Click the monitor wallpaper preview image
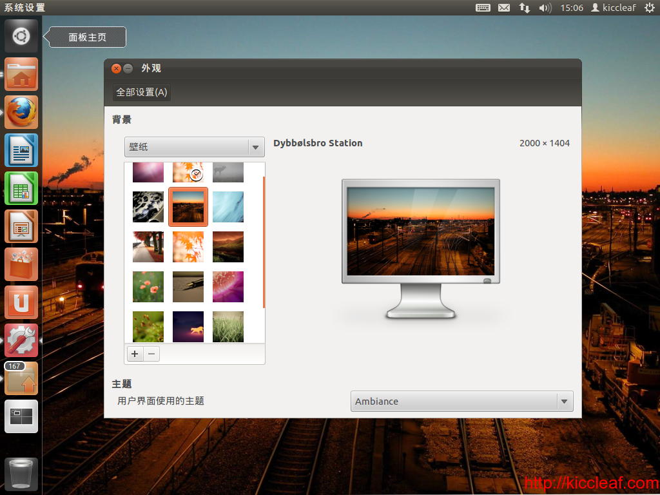Screen dimensions: 660x495 (x=421, y=231)
